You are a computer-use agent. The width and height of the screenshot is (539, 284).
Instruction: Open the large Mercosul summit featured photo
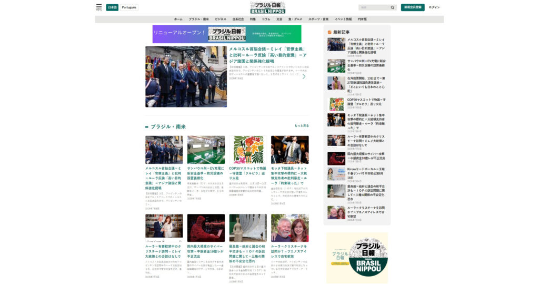tap(186, 76)
